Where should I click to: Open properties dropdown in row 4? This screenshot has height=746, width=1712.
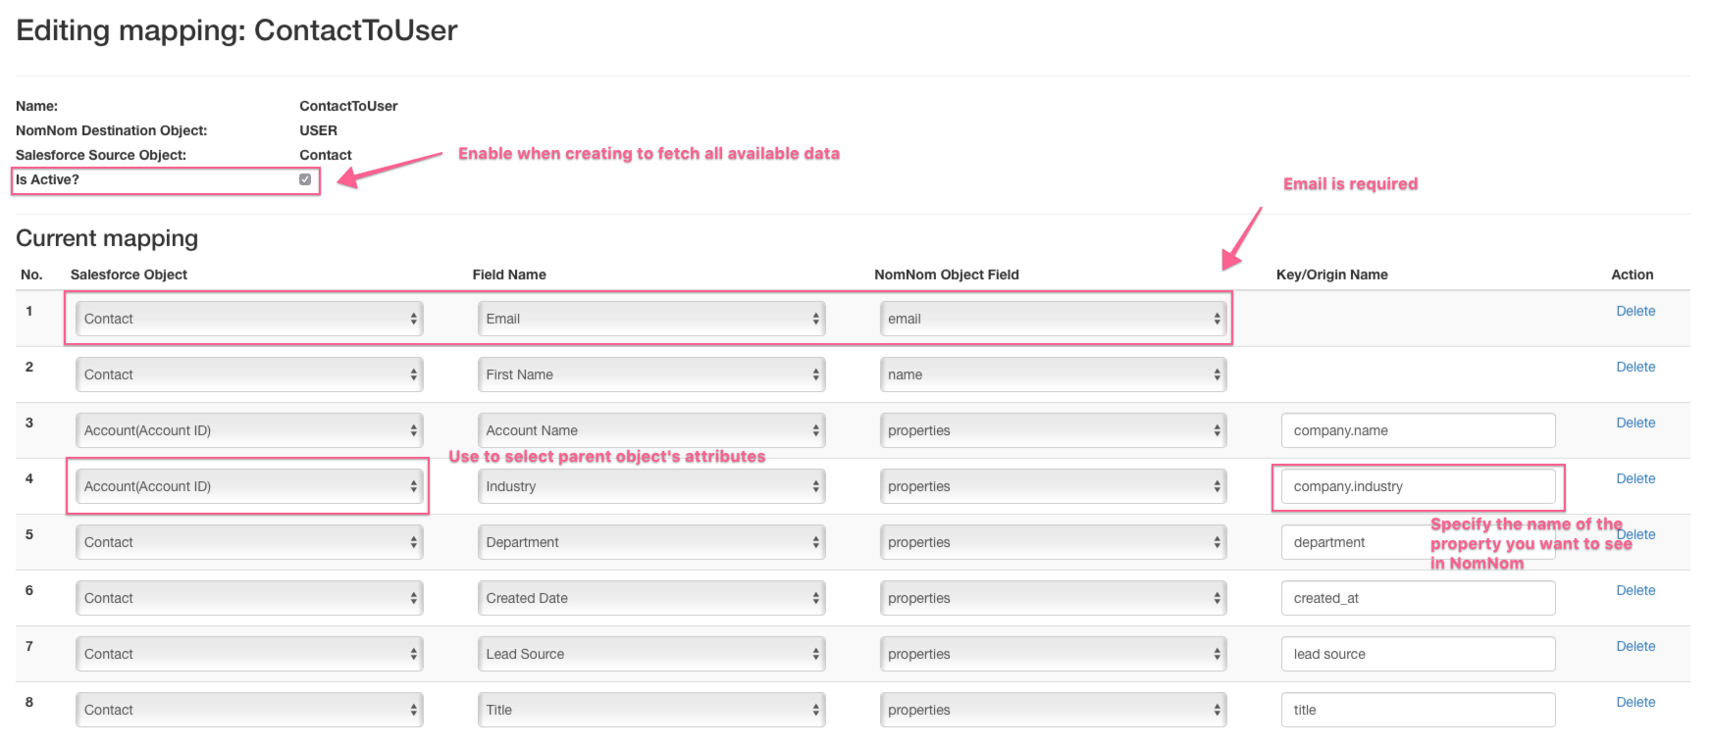(x=1053, y=486)
